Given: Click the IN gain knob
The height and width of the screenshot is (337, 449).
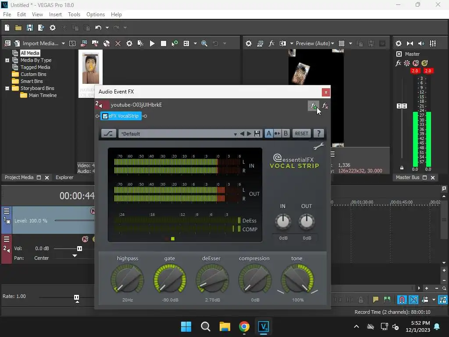Looking at the screenshot, I should point(283,222).
